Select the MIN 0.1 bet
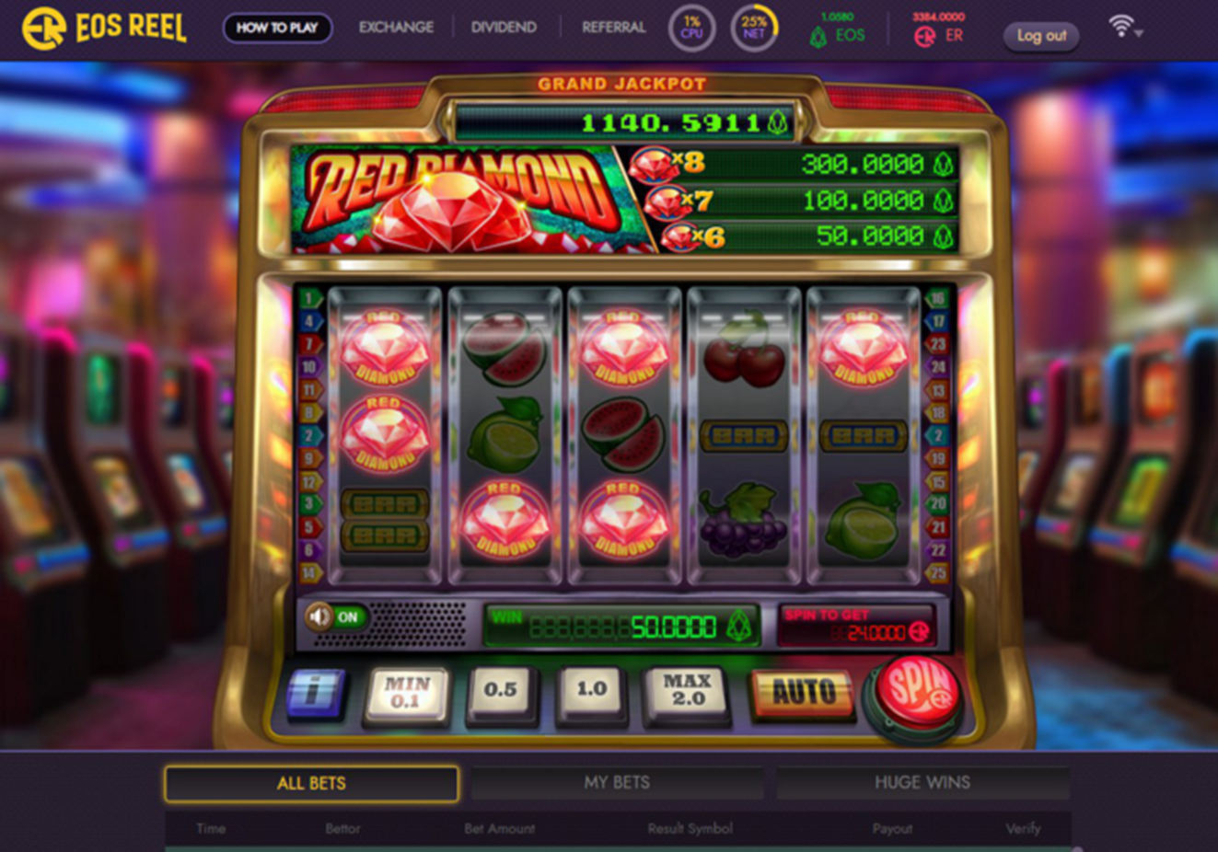Image resolution: width=1218 pixels, height=852 pixels. [x=407, y=693]
